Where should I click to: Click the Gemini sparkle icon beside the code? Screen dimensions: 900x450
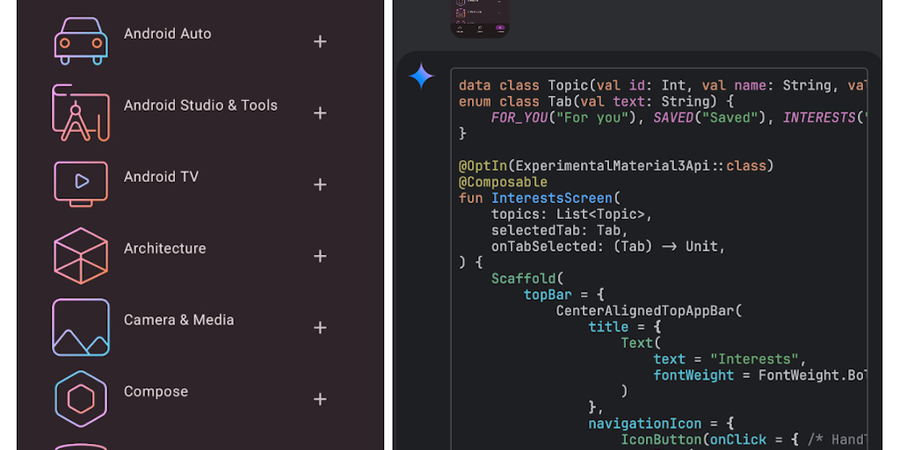click(x=421, y=76)
